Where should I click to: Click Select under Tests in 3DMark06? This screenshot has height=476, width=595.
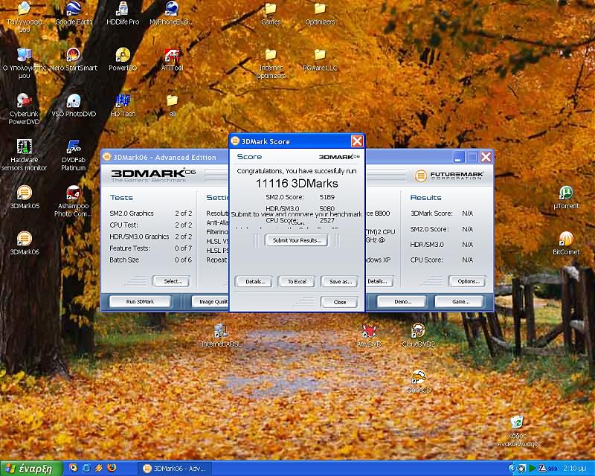pos(171,281)
